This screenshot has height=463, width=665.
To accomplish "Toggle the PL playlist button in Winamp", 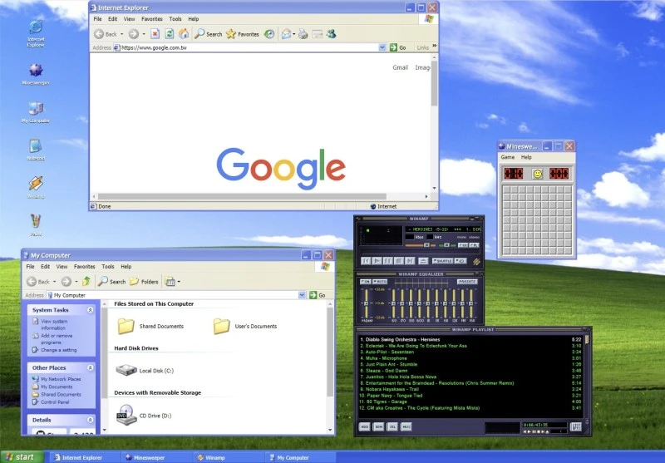I will click(474, 245).
